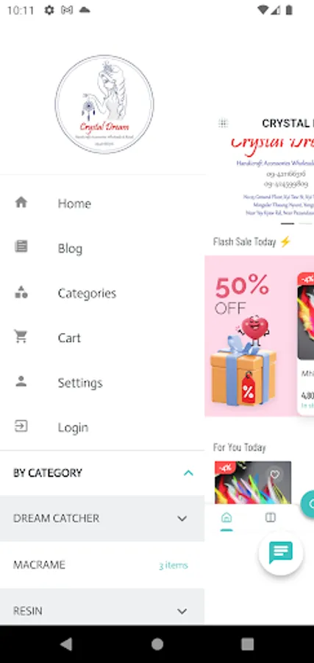Expand the DREAM CATCHER category
314x663 pixels.
coord(182,519)
